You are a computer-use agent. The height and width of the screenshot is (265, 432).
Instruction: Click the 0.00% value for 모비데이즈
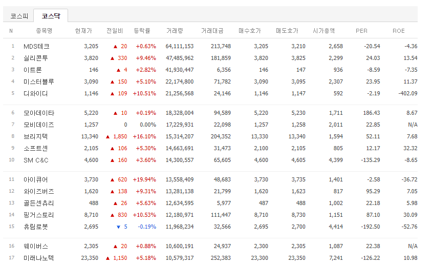[x=148, y=125]
